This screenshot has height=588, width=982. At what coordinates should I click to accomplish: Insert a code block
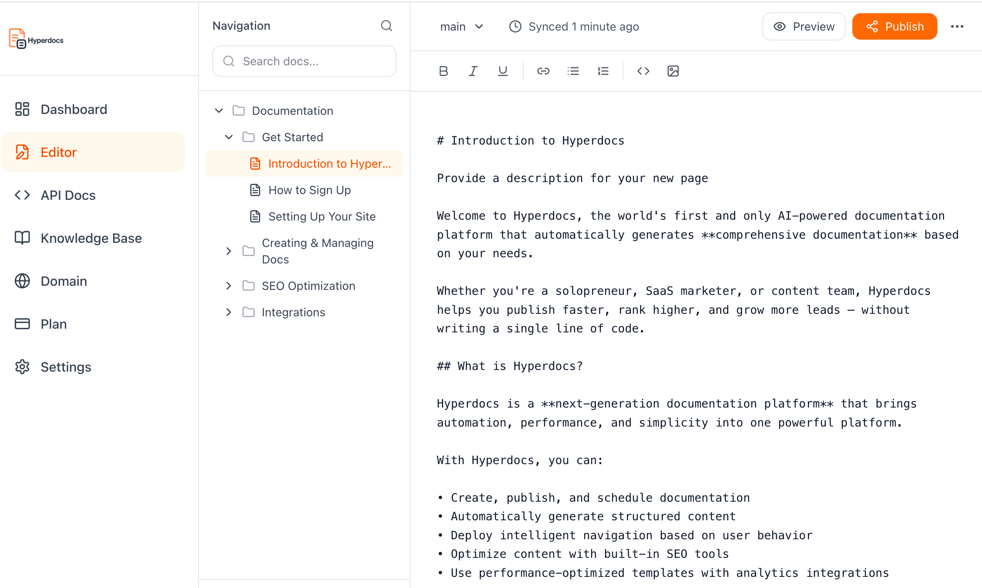pos(643,71)
